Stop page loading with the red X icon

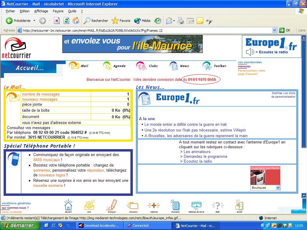click(57, 21)
